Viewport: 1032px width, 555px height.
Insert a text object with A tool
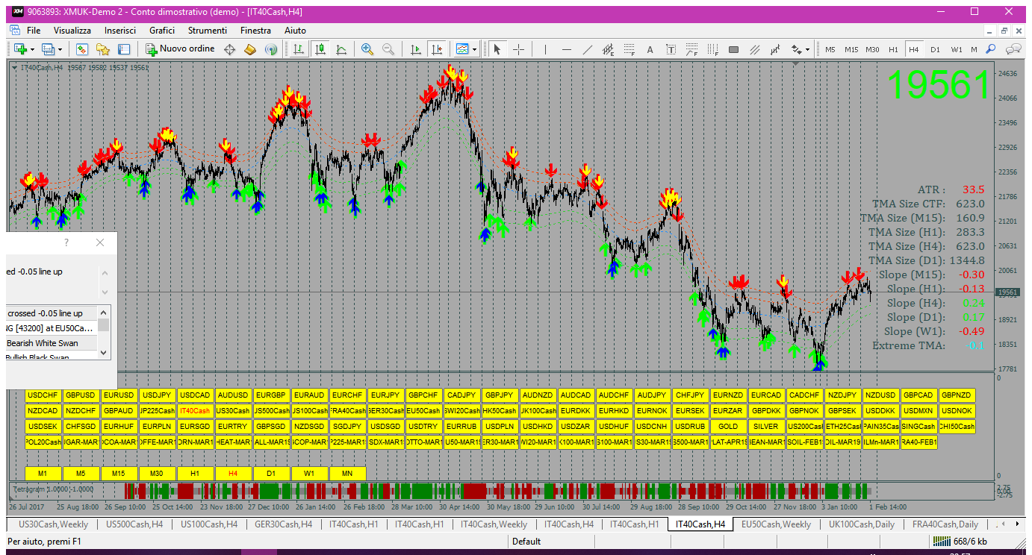(x=650, y=49)
